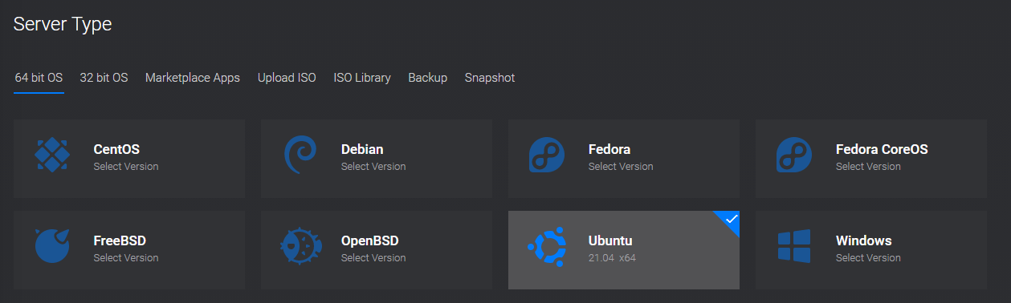Open Select Version under Fedora CoreOS

pos(868,167)
